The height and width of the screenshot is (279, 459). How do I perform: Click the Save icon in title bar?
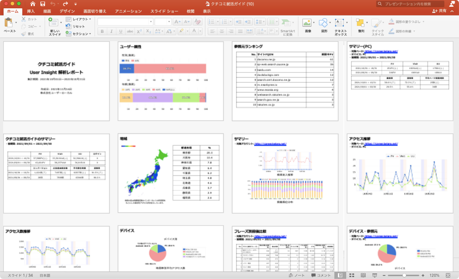click(x=42, y=4)
